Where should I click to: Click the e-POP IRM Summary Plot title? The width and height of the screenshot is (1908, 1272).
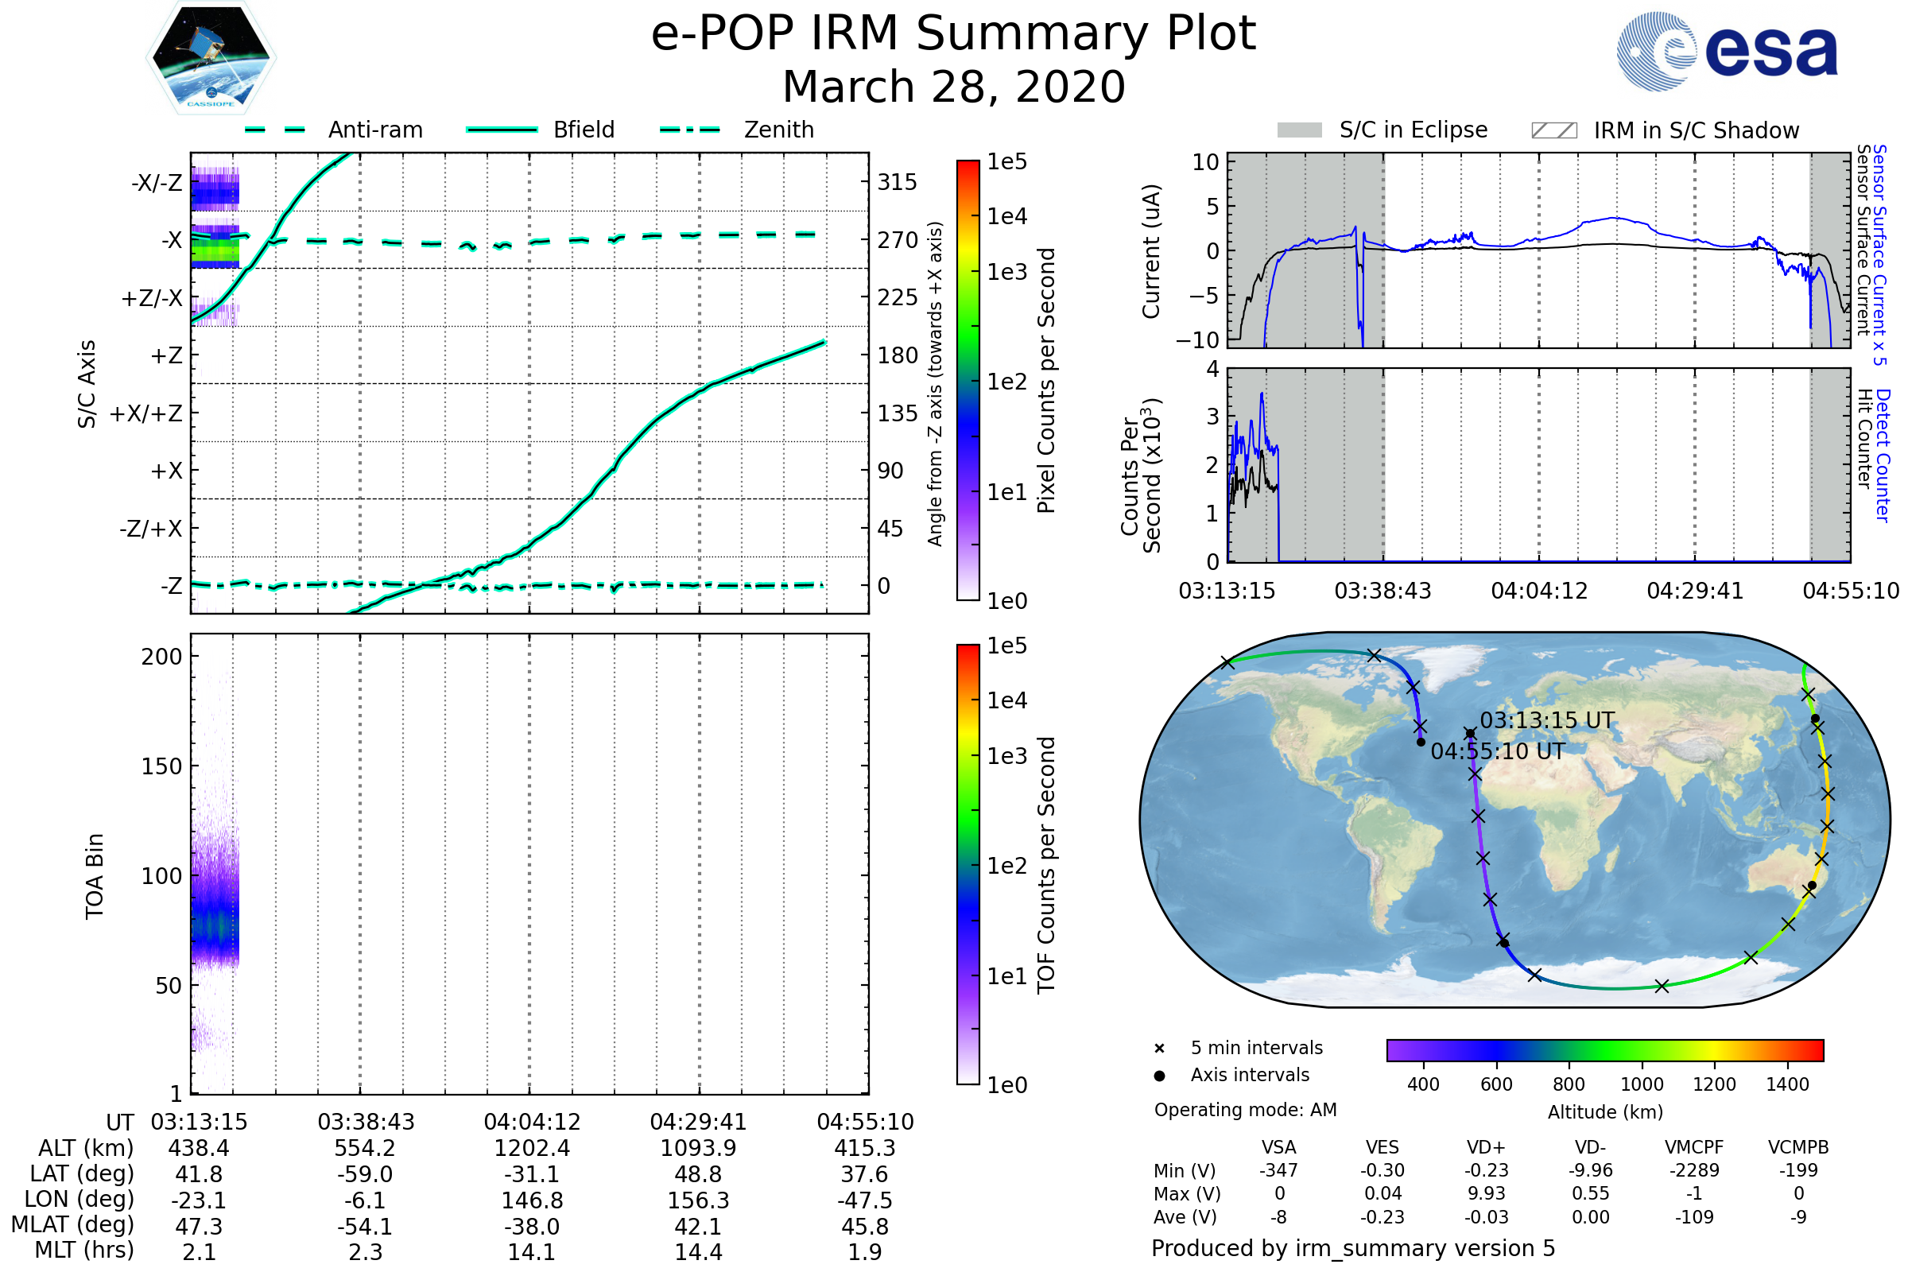953,34
